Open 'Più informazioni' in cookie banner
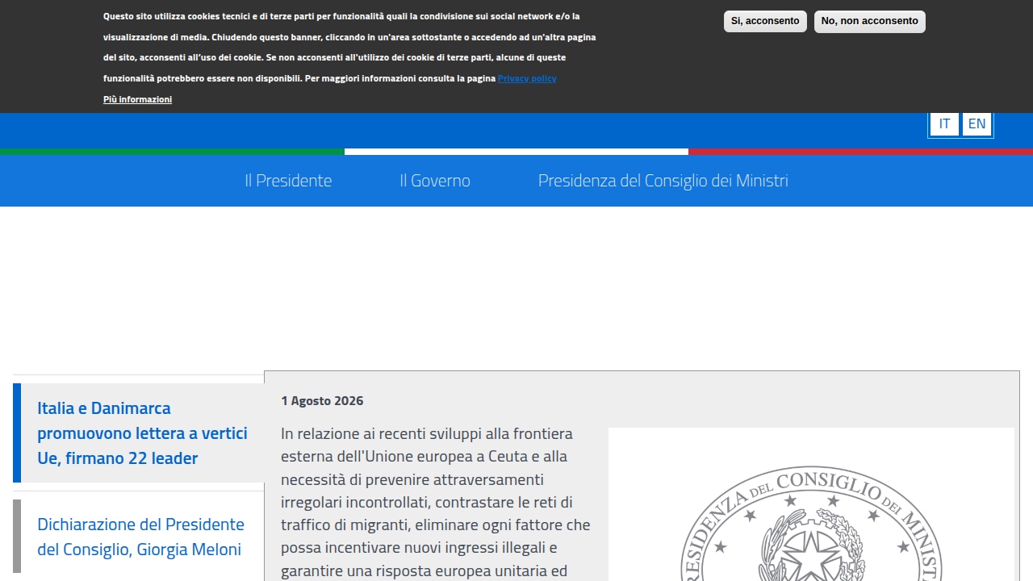This screenshot has height=581, width=1033. (137, 99)
